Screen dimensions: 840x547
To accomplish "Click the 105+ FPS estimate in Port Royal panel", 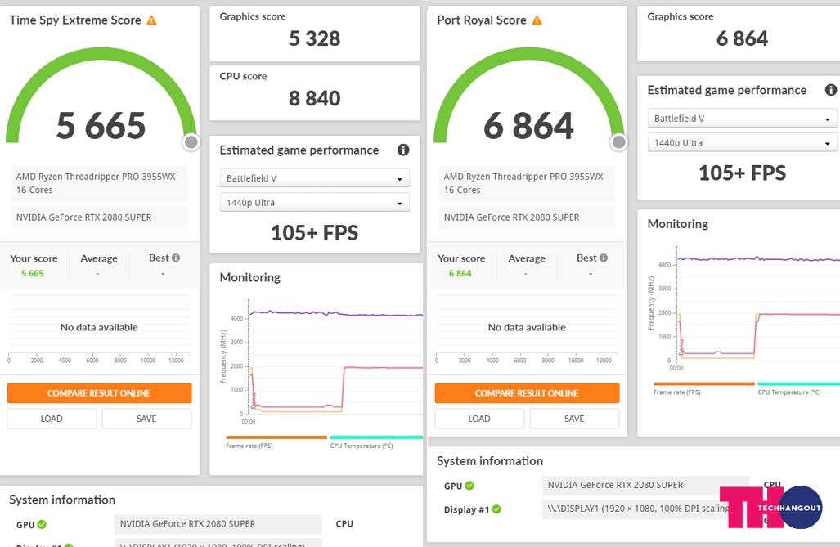I will pos(742,173).
